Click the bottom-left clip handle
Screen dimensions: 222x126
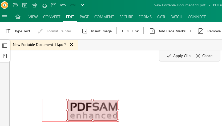pos(67,120)
